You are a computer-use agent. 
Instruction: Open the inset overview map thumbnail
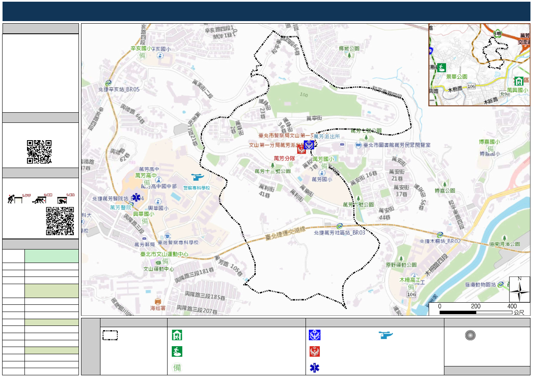(x=479, y=65)
